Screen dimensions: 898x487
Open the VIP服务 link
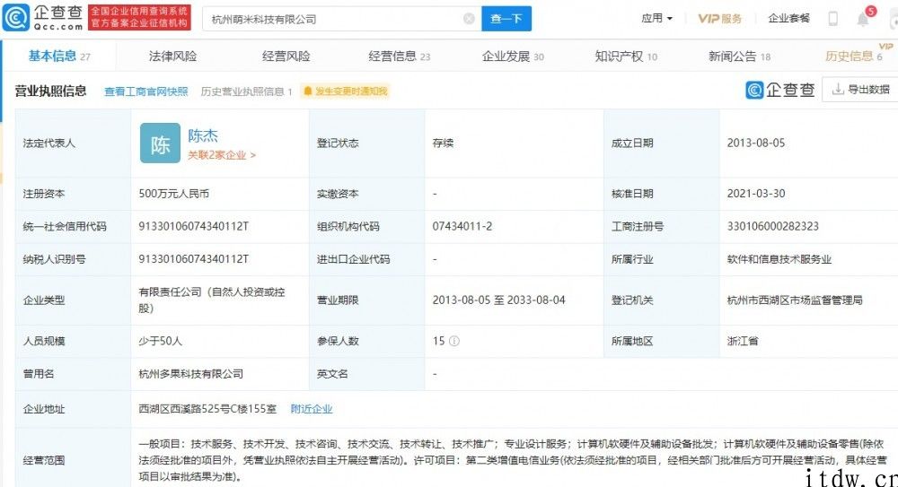click(x=719, y=19)
